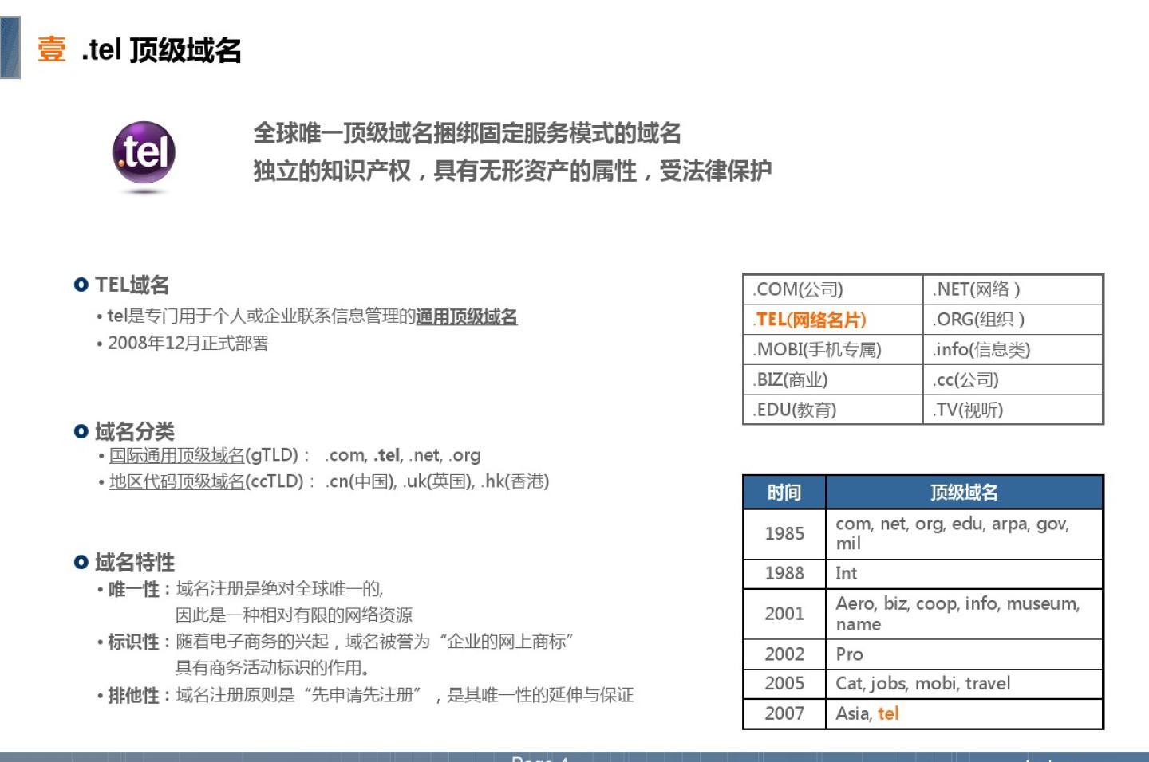Viewport: 1149px width, 762px height.
Task: Click the 1988 row year cell
Action: pos(784,574)
